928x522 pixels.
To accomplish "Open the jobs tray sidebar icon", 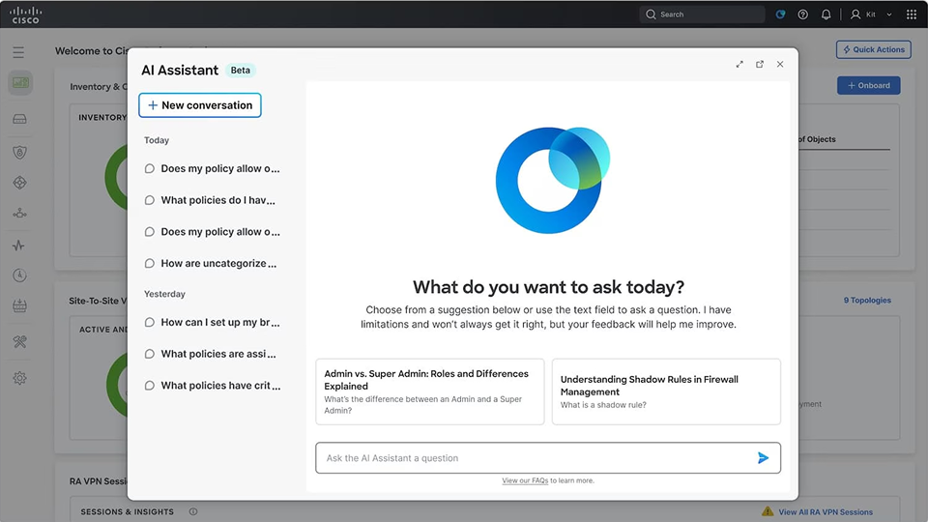I will [x=19, y=306].
